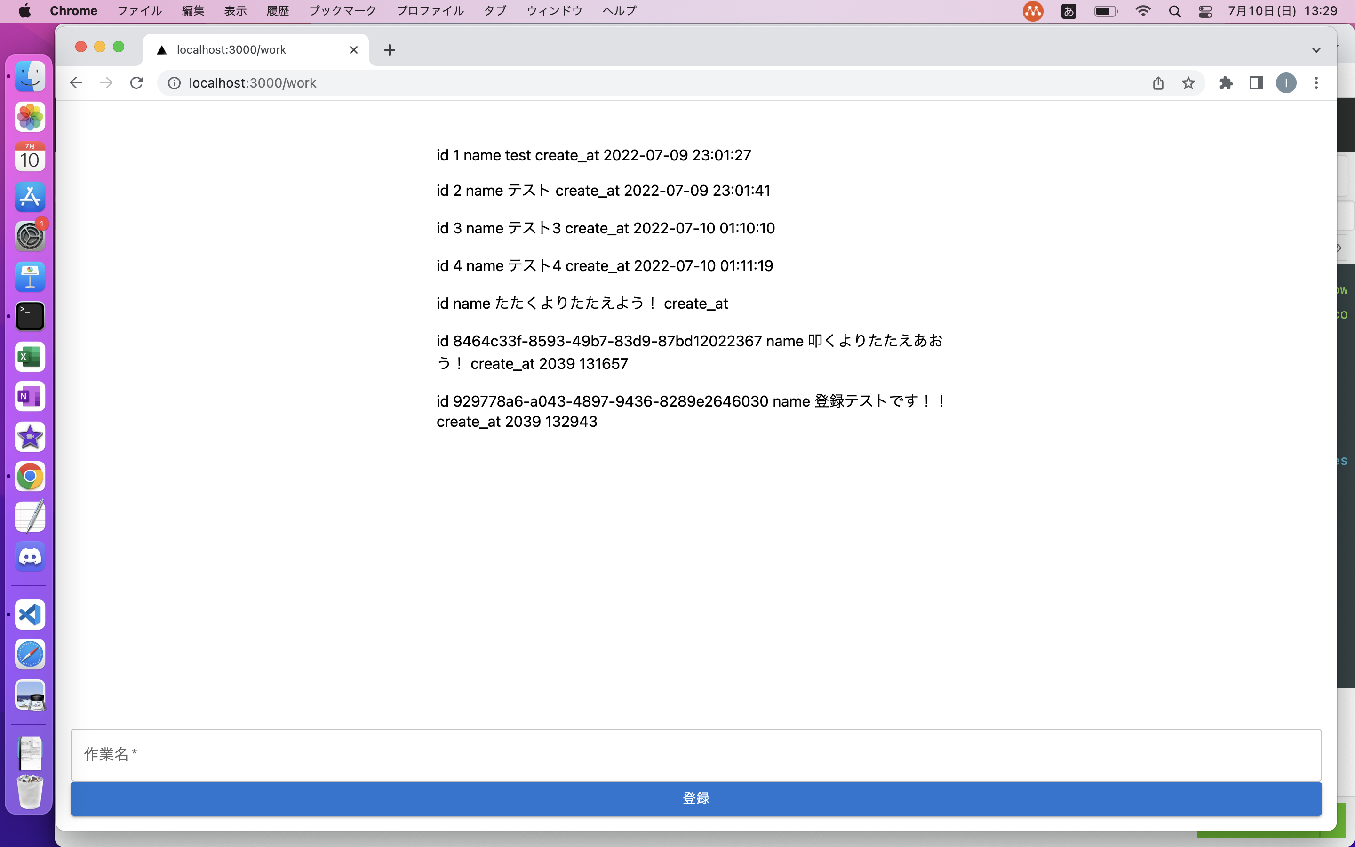This screenshot has width=1355, height=847.
Task: Click the Chrome profile avatar
Action: pos(1285,83)
